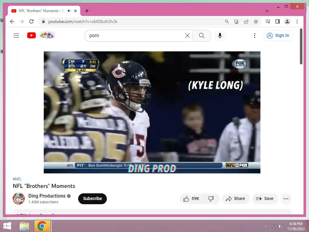The width and height of the screenshot is (309, 232).
Task: Open YouTube settings three-dot menu
Action: (255, 36)
